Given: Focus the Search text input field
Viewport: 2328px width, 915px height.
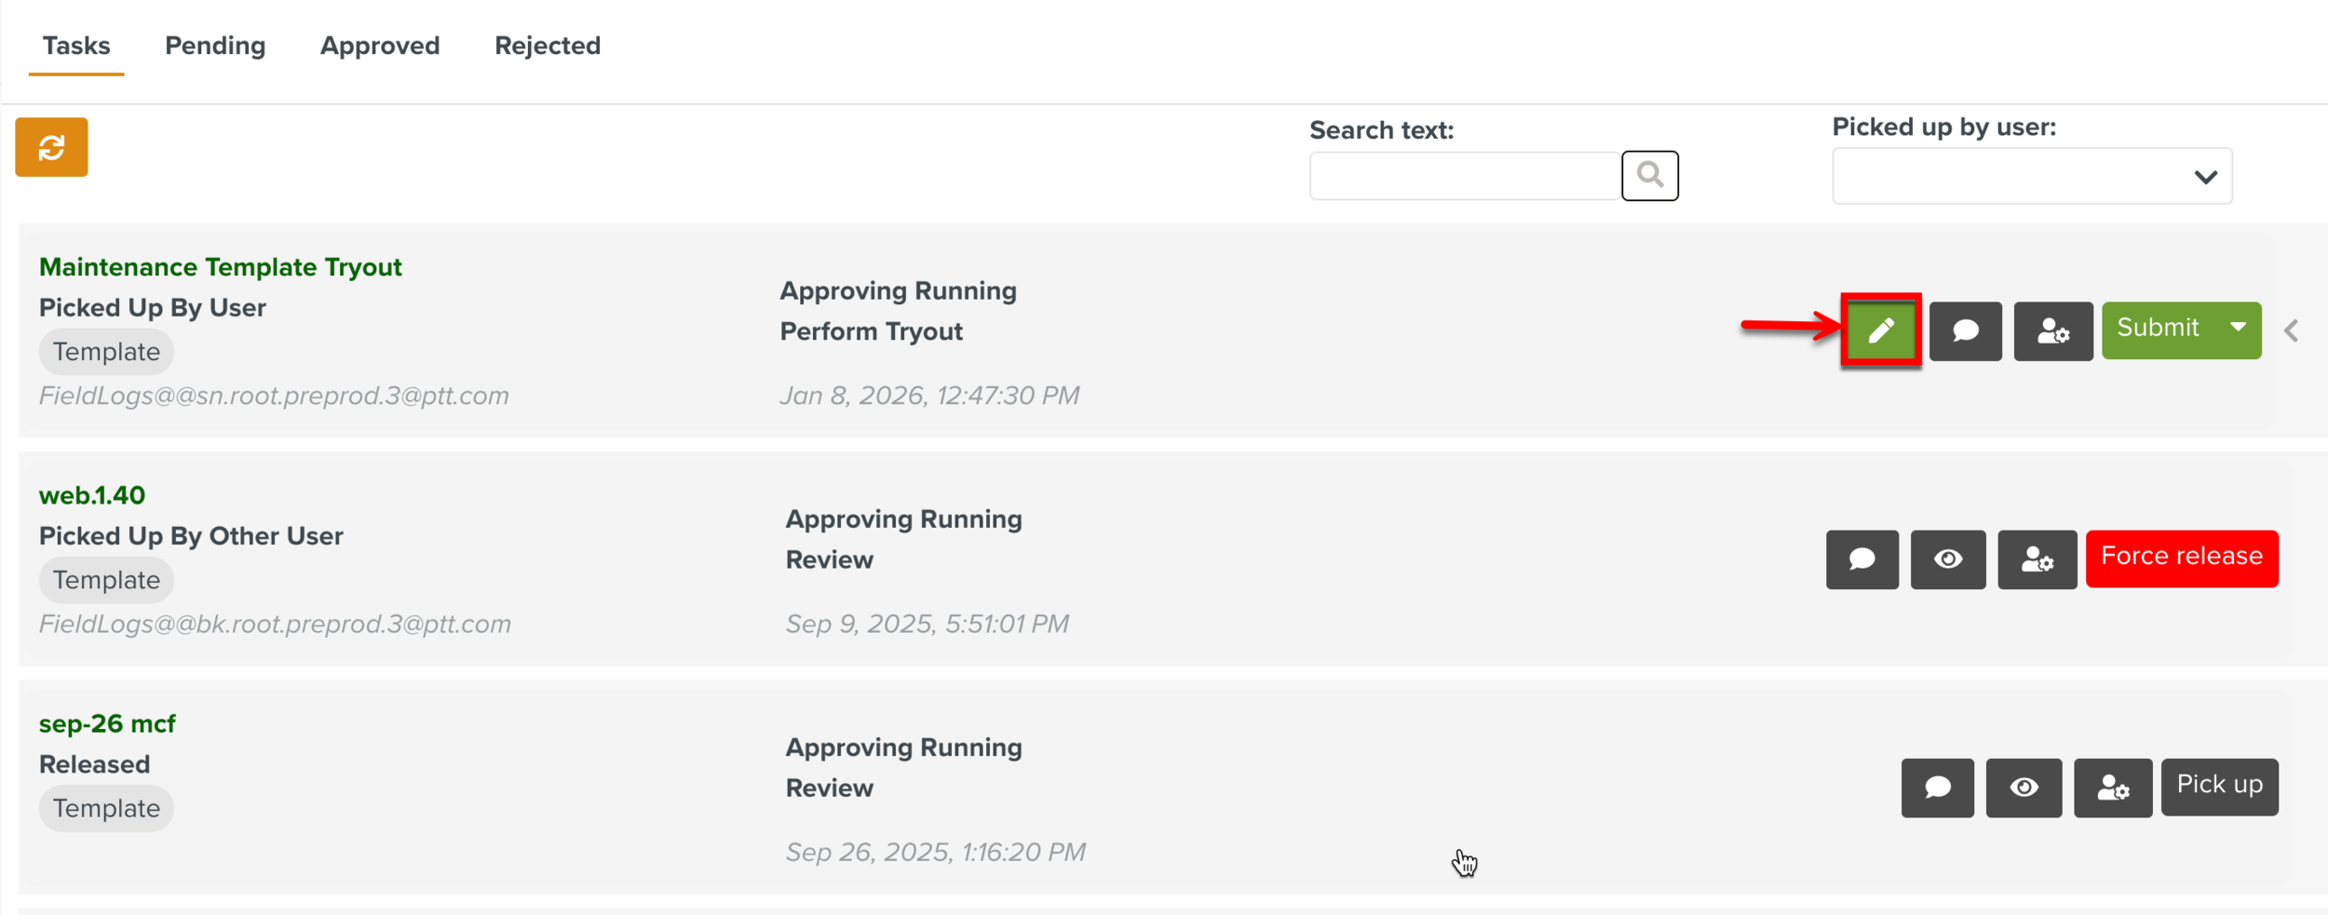Looking at the screenshot, I should 1465,176.
